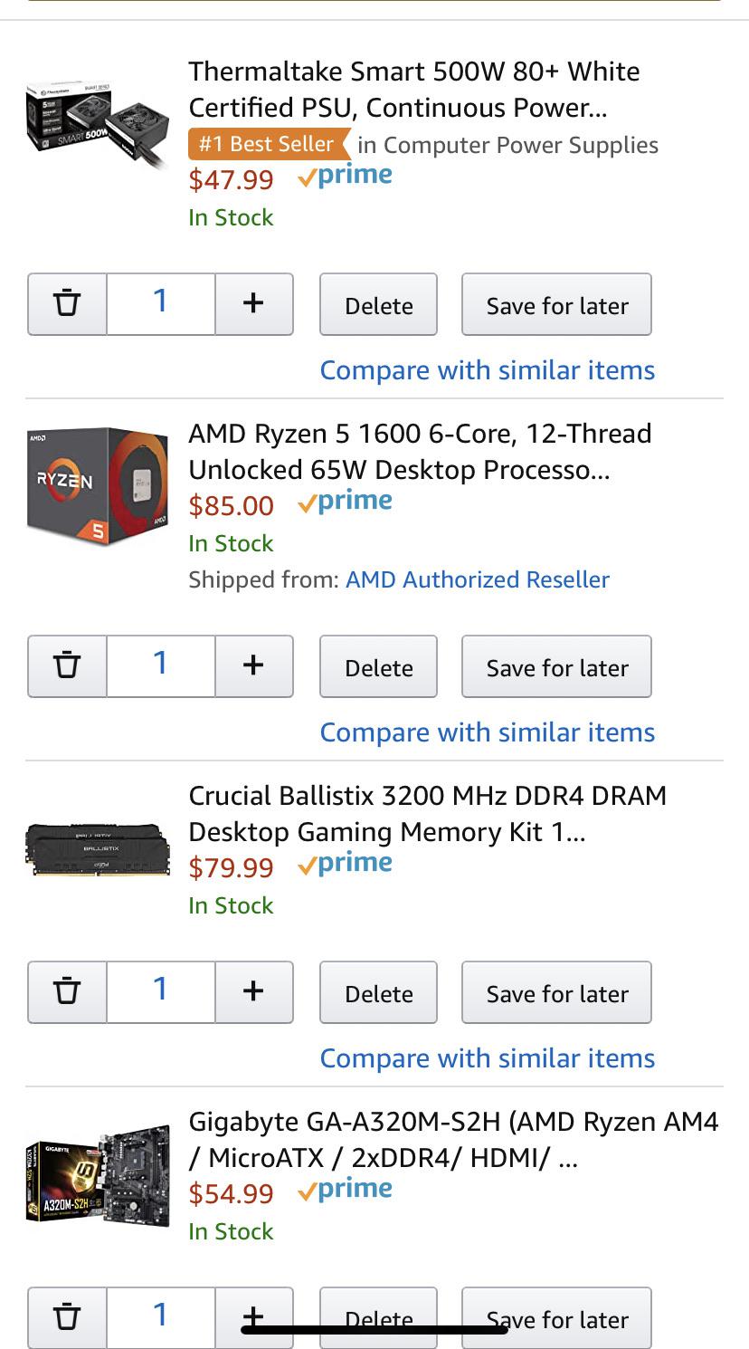Save the Gigabyte GA-A320M-S2H for later

tap(556, 1317)
